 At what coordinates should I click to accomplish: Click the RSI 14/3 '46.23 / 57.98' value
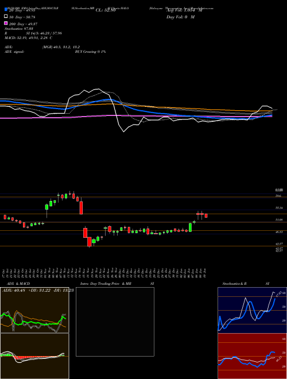[51, 33]
